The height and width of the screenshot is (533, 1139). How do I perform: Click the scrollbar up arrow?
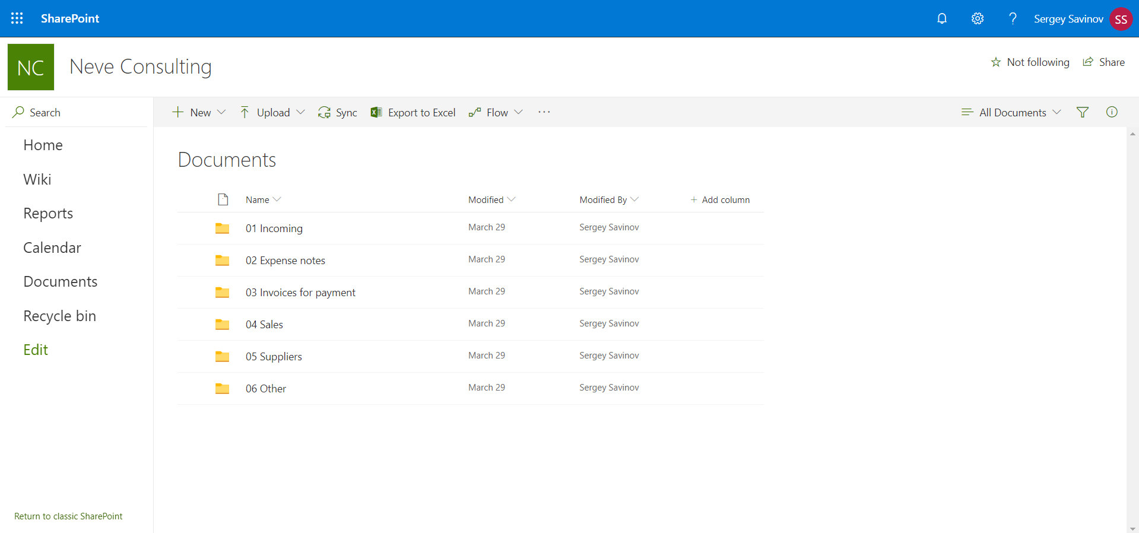(x=1133, y=134)
